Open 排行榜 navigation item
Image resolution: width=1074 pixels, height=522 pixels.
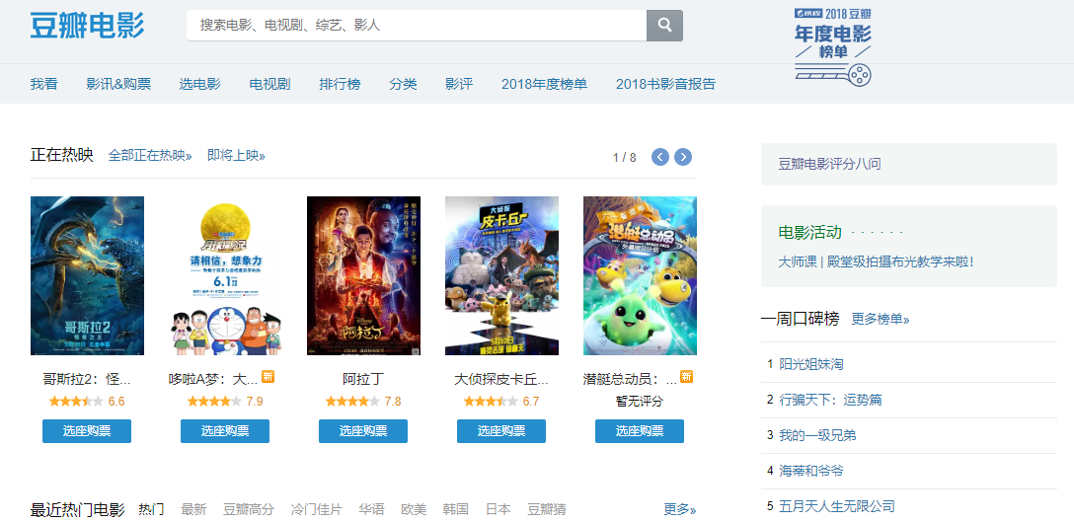point(340,84)
